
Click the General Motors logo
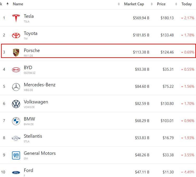[16, 155]
